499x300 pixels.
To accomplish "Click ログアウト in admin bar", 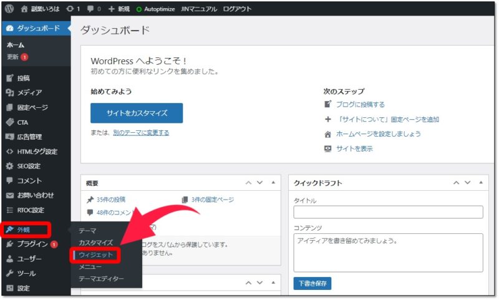I will coord(237,9).
